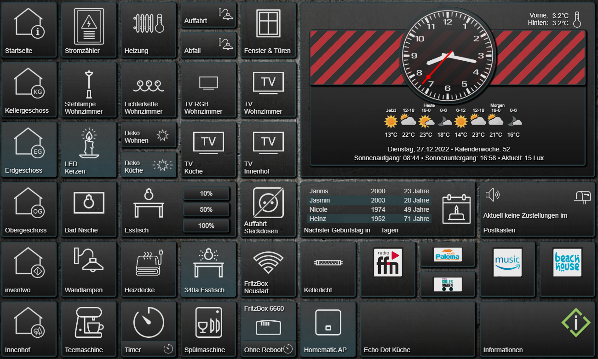The height and width of the screenshot is (359, 598).
Task: Toggle the Lichterkette Wohnzimmer light chain
Action: coord(149,90)
